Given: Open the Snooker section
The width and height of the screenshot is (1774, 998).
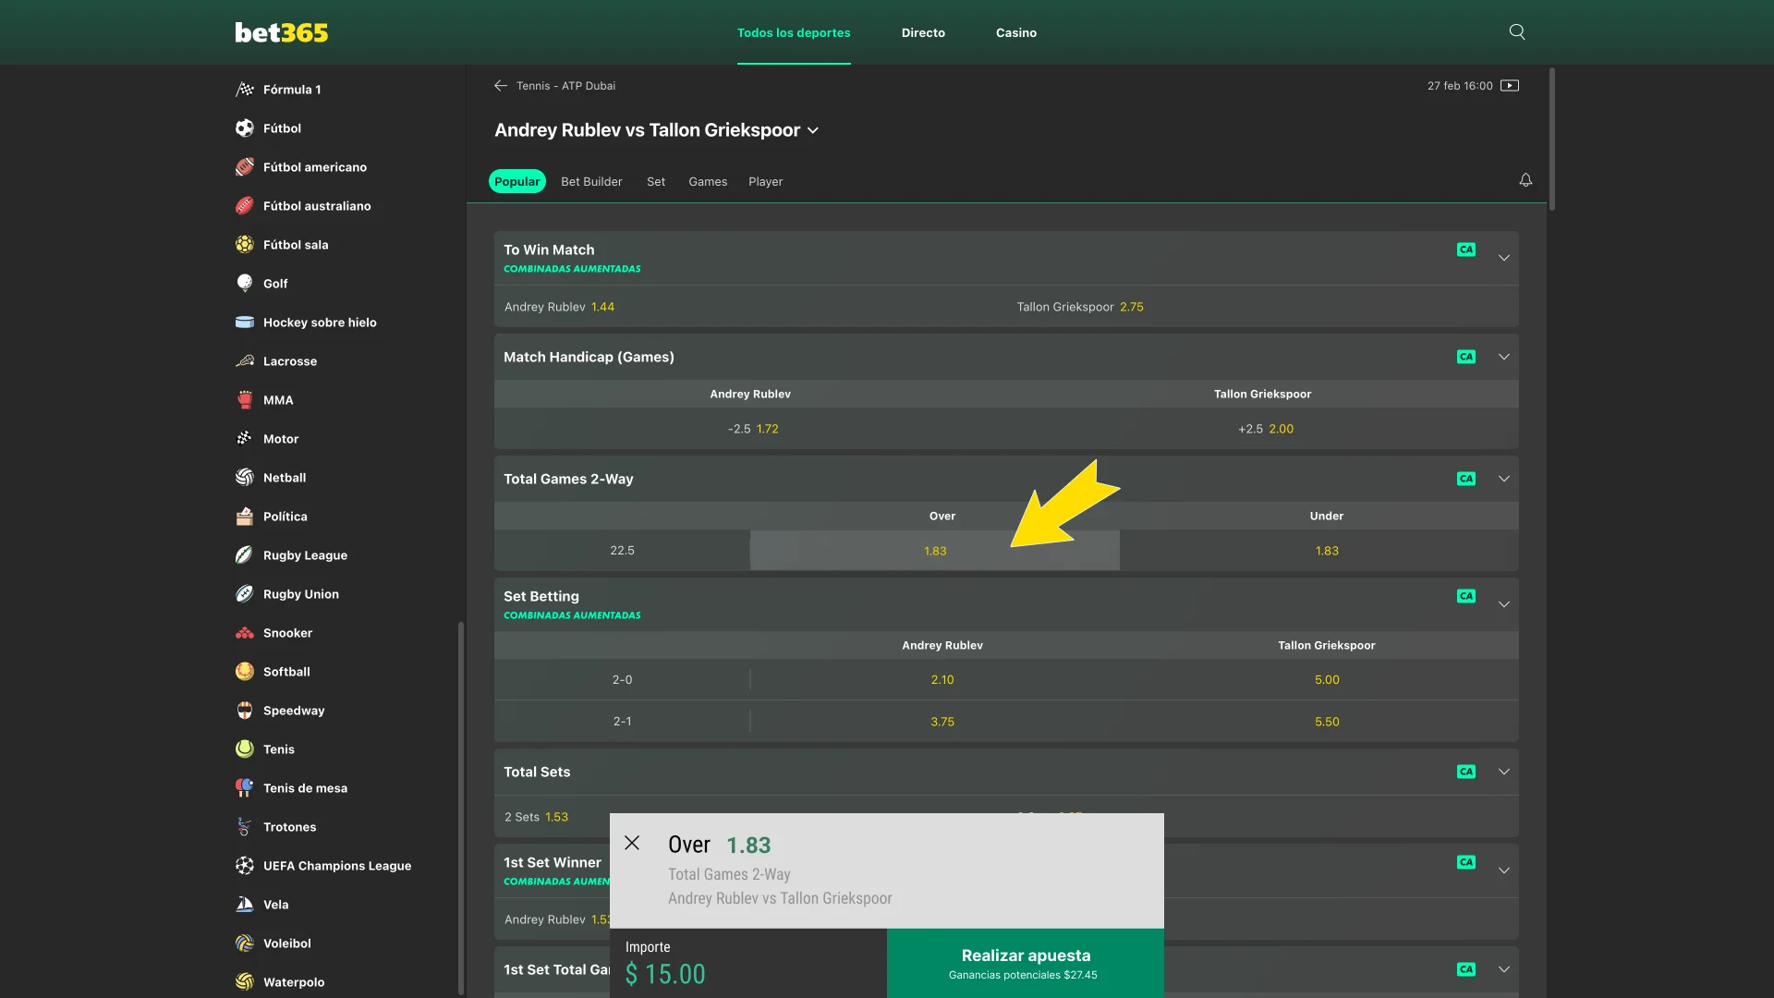Looking at the screenshot, I should point(286,632).
